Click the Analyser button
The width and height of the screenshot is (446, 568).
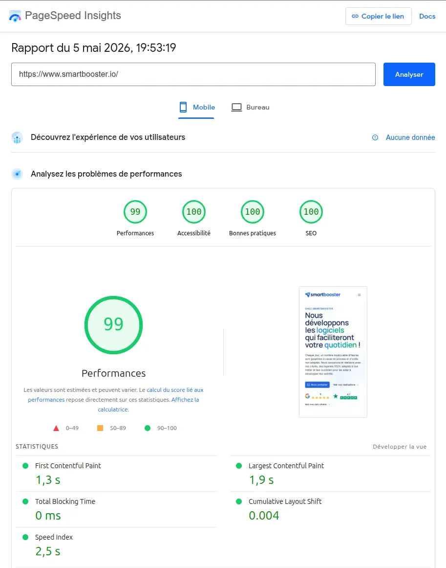[x=409, y=74]
